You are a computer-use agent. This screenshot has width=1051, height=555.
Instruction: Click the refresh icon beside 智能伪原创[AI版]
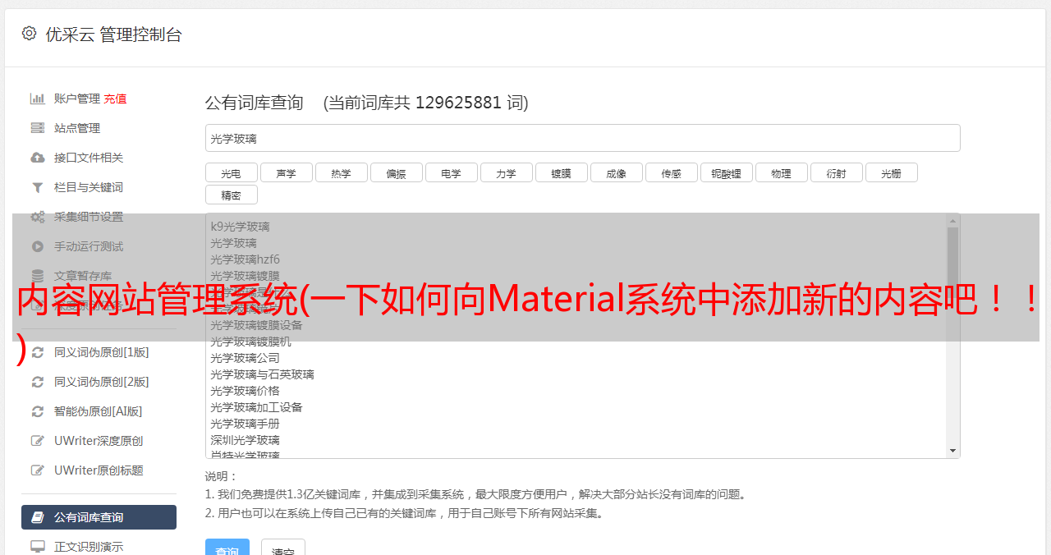point(38,411)
